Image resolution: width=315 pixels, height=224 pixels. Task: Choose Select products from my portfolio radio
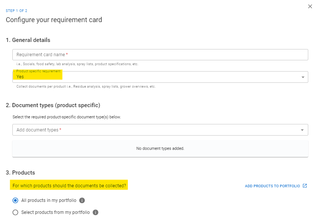pyautogui.click(x=15, y=212)
